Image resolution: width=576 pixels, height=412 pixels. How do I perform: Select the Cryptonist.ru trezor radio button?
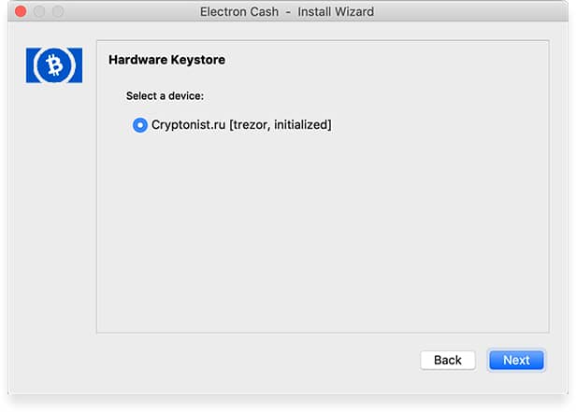[x=140, y=125]
